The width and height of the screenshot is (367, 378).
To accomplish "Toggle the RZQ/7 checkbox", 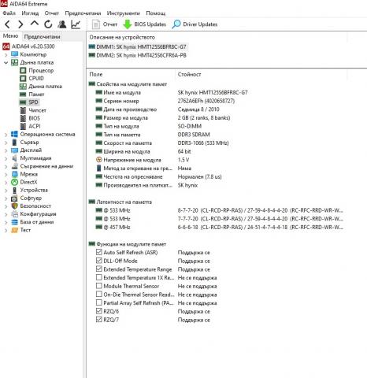I will [x=98, y=320].
